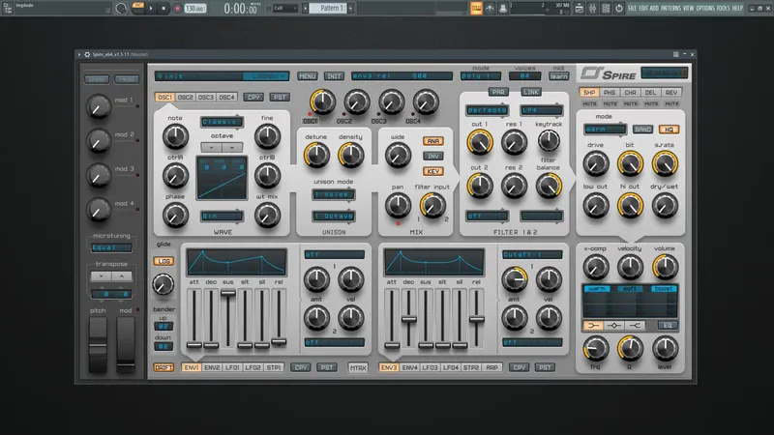Open the Perfecto filter type dropdown

coord(487,110)
